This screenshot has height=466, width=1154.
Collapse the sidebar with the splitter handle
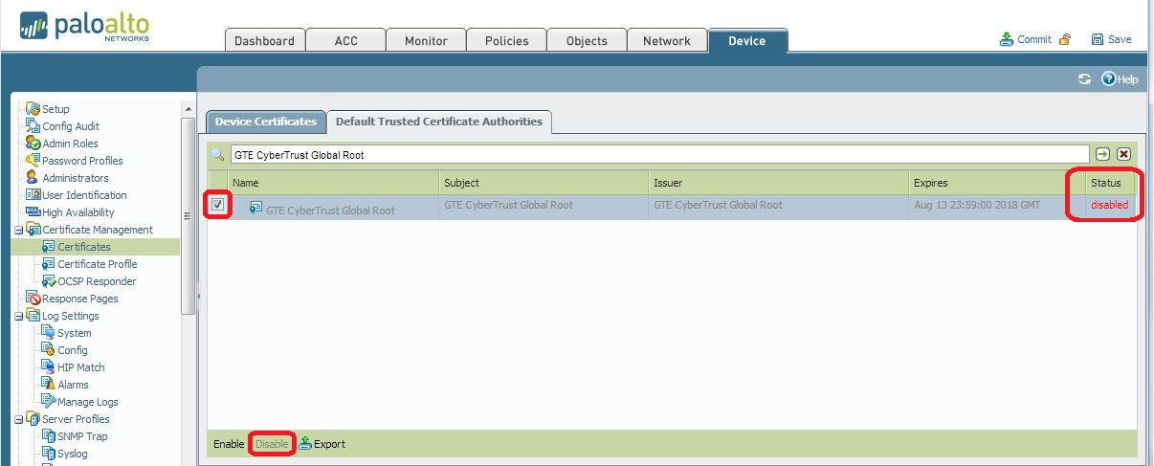[199, 297]
